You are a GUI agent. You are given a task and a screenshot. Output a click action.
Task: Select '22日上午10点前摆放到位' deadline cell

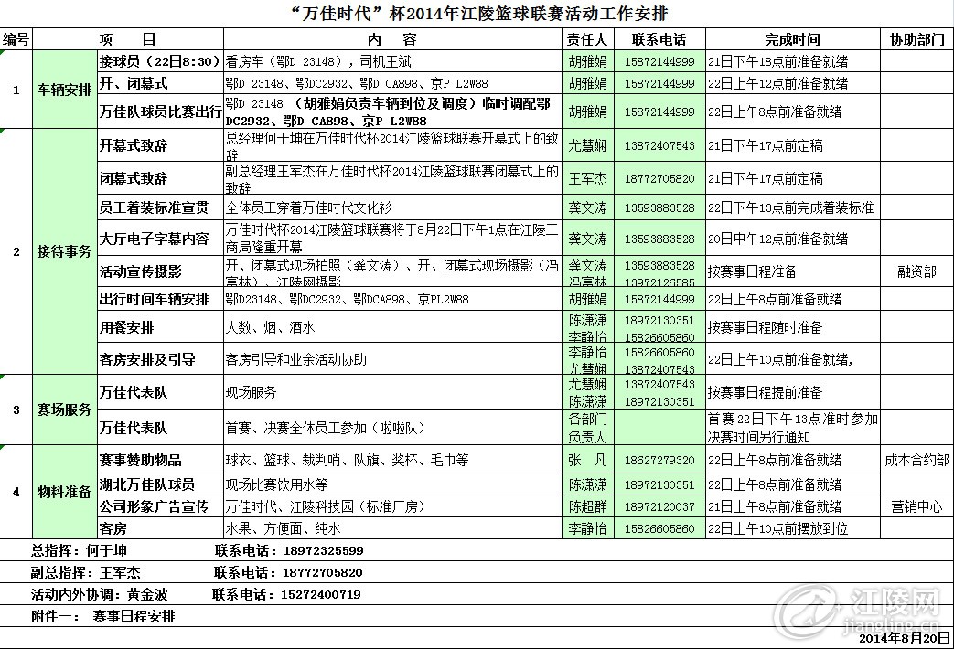click(793, 528)
